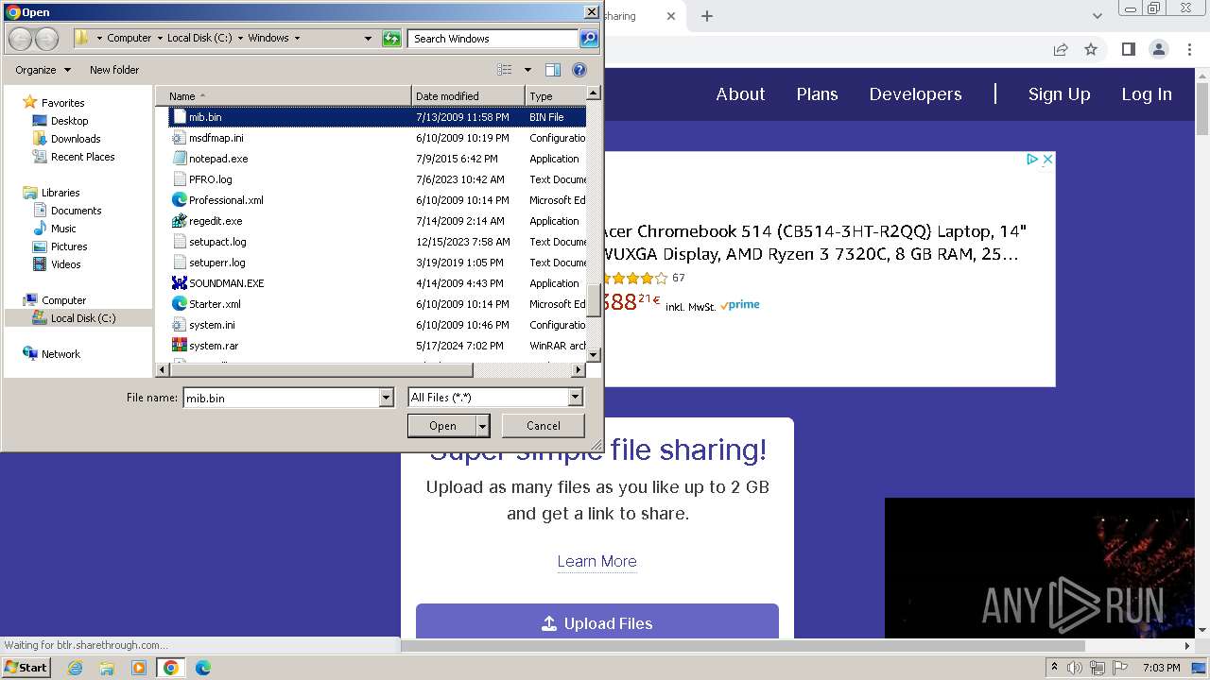This screenshot has width=1210, height=680.
Task: Click Chrome share icon in address bar
Action: coord(1061,49)
